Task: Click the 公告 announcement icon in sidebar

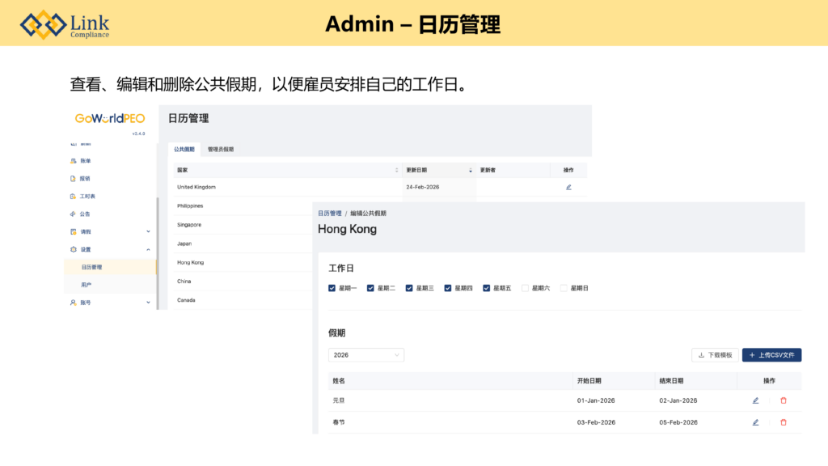Action: point(73,214)
